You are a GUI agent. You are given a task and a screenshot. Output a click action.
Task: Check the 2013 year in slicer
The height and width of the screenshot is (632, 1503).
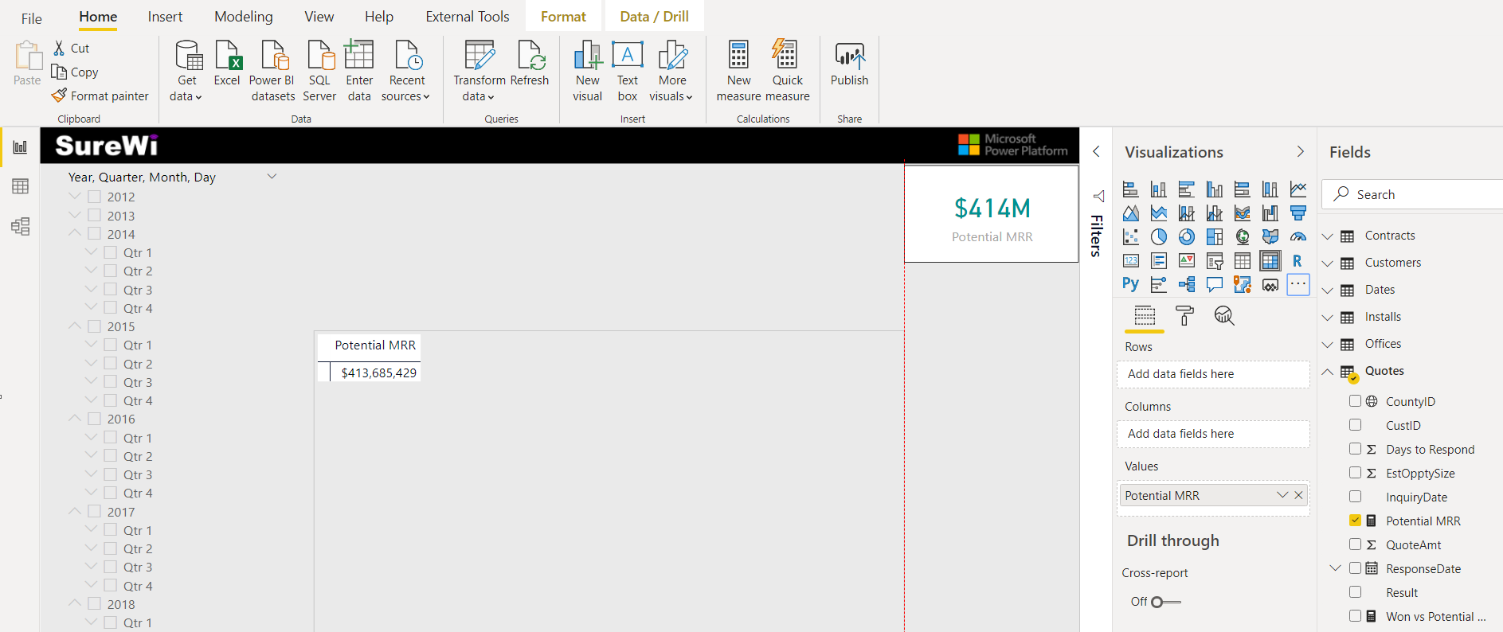click(95, 216)
